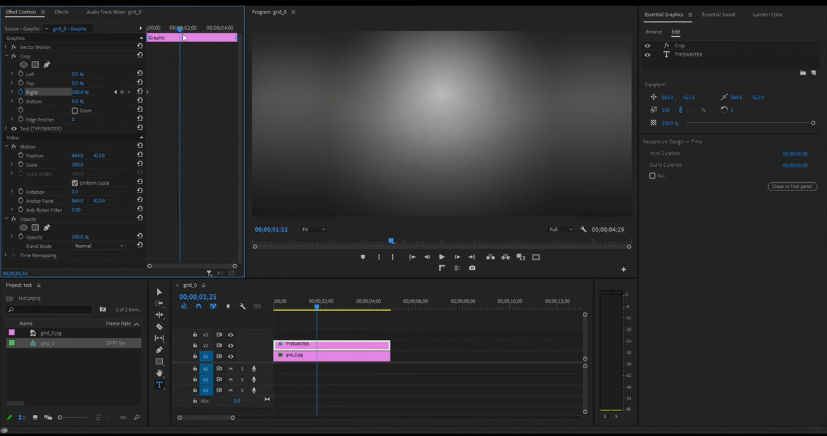
Task: Select the Ripple Edit tool
Action: [159, 315]
